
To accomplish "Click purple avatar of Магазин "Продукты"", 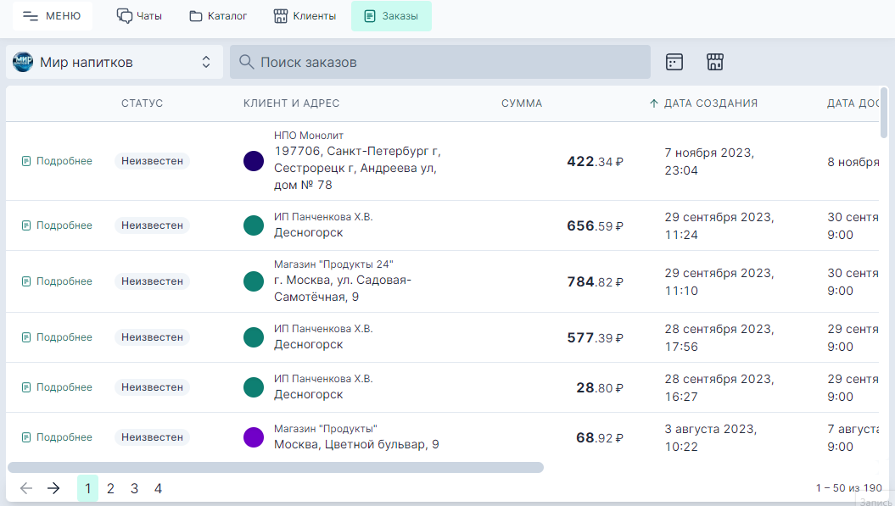I will click(254, 437).
